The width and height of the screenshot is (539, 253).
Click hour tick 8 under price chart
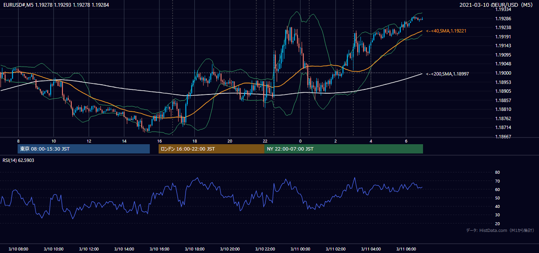[18, 141]
